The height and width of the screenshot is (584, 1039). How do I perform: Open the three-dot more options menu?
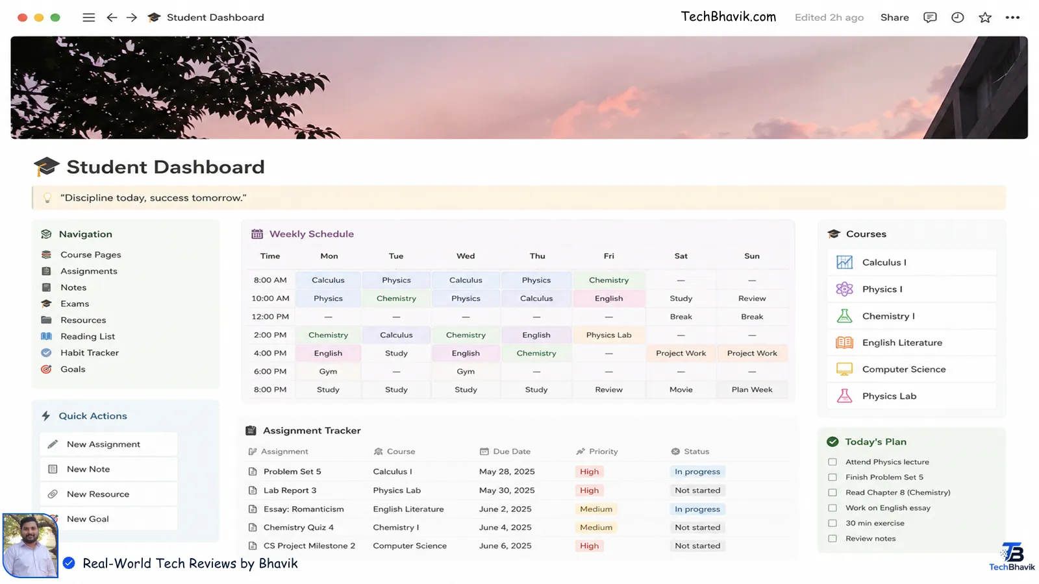[x=1012, y=18]
